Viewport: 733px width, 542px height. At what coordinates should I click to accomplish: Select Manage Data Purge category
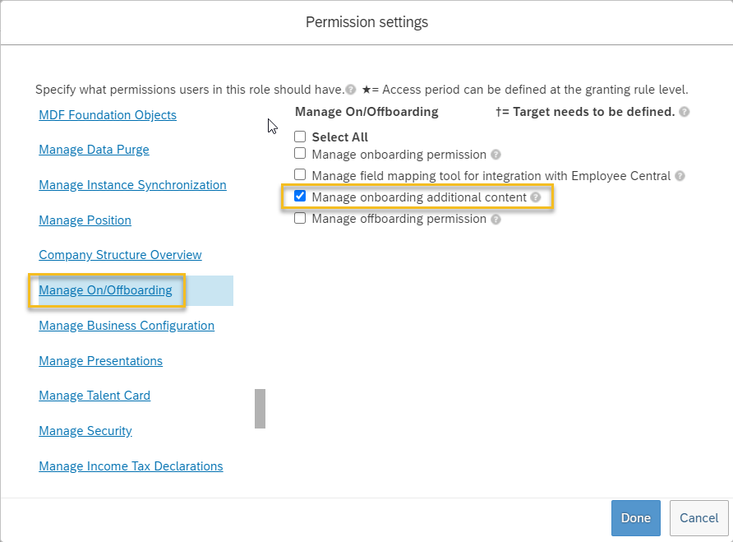(94, 150)
